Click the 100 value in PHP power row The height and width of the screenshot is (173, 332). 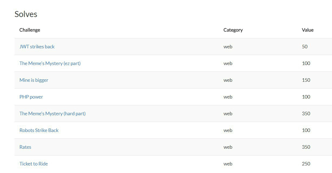pos(306,97)
